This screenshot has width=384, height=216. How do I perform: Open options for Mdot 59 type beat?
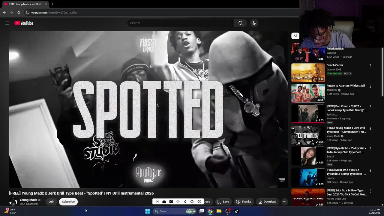click(x=370, y=170)
